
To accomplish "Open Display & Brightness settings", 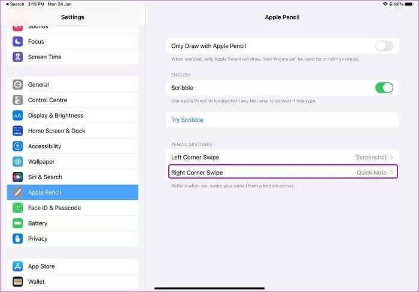I will (56, 115).
